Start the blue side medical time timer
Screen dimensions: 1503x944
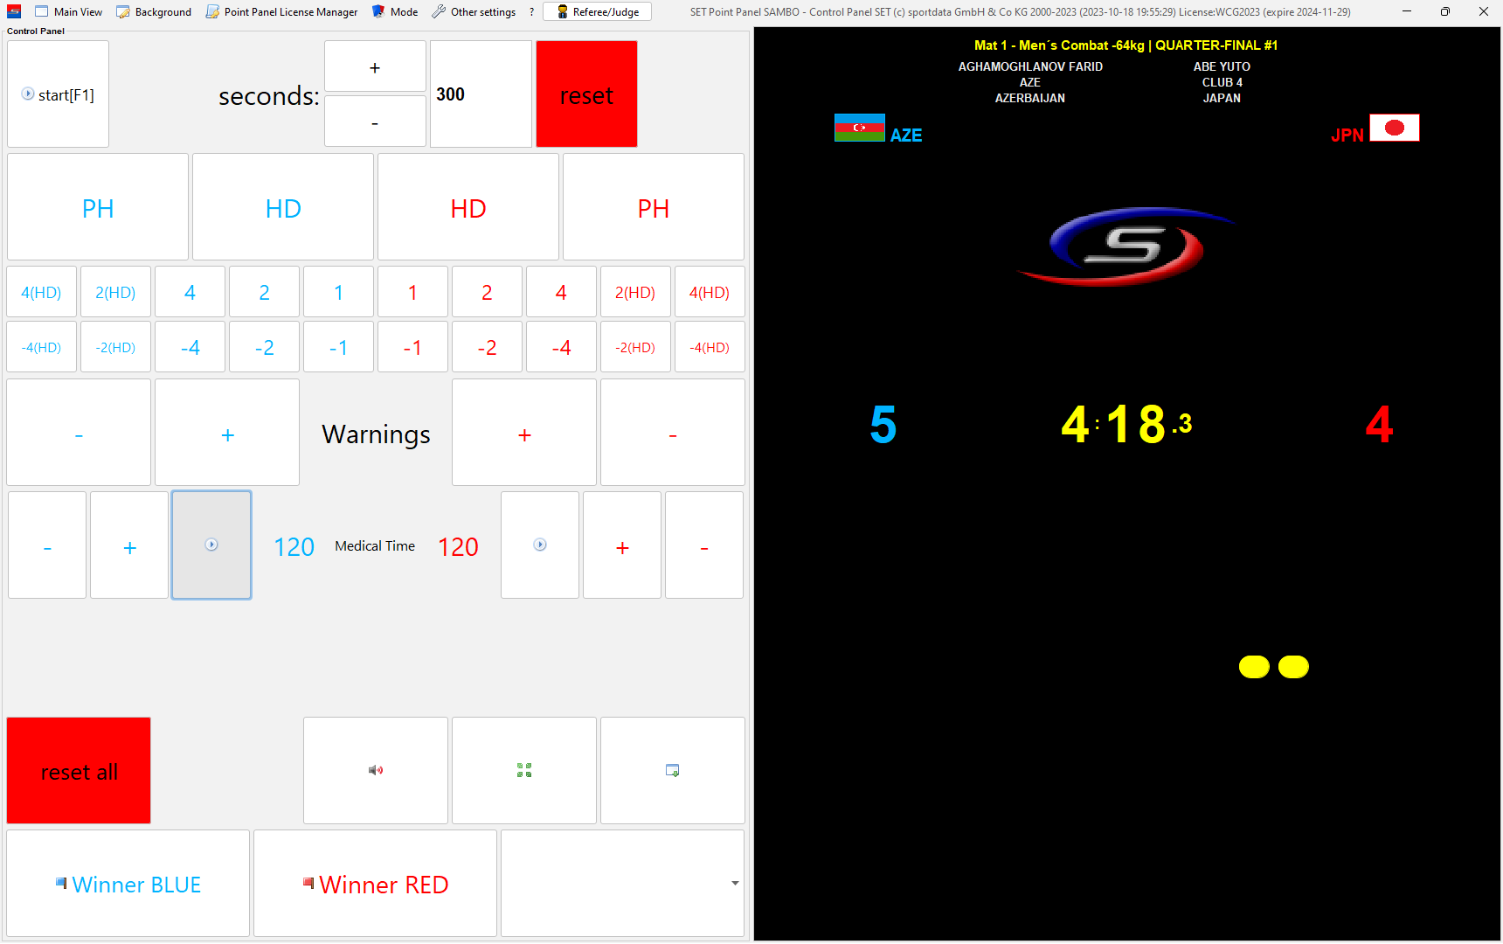tap(211, 545)
